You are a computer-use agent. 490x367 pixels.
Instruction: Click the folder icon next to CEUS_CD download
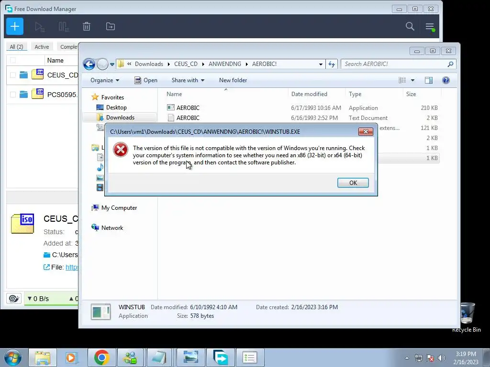tap(24, 75)
